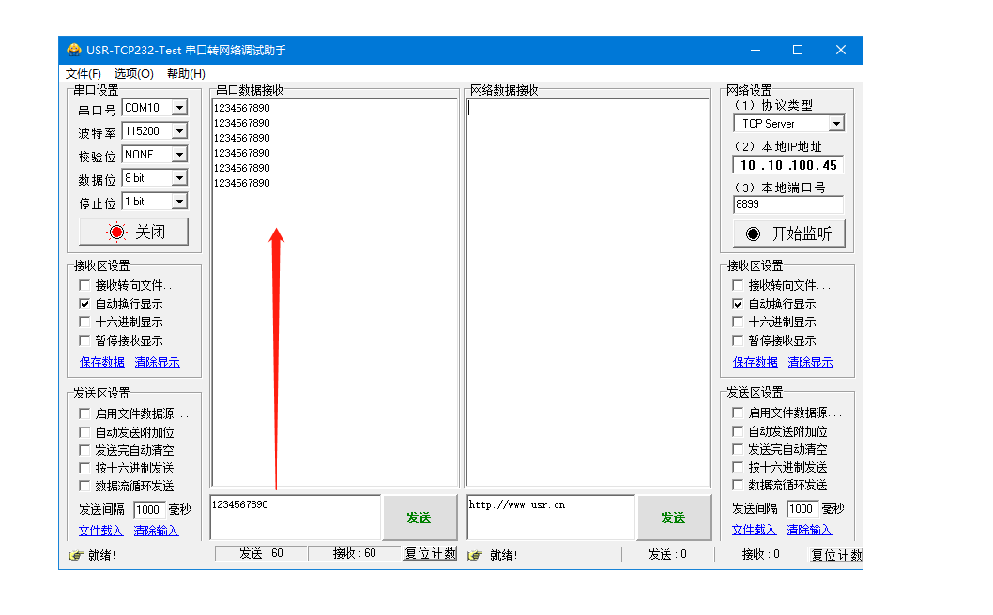The image size is (993, 615).
Task: Toggle network 接收转向文件 checkbox
Action: [x=738, y=285]
